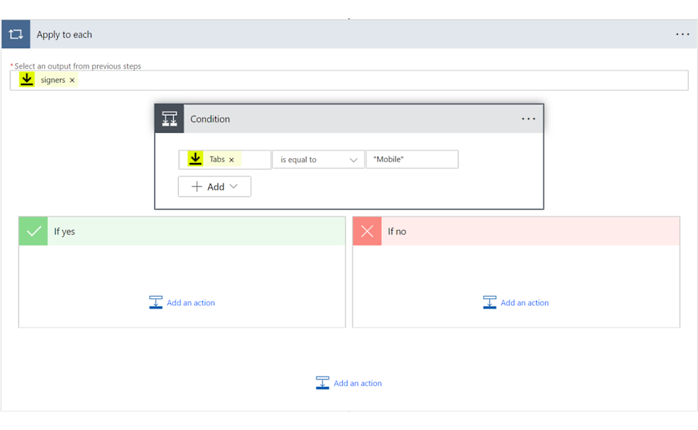Viewport: 698px width, 430px height.
Task: Open the Apply to each ellipsis menu
Action: (682, 34)
